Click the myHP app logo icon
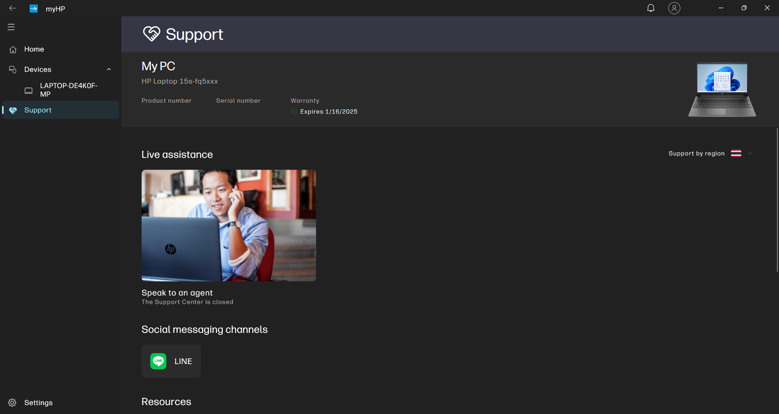Image resolution: width=779 pixels, height=414 pixels. tap(34, 9)
